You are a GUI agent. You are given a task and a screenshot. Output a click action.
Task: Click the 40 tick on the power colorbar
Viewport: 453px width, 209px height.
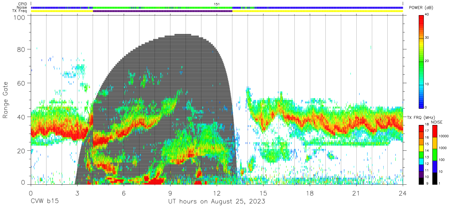[x=427, y=14]
